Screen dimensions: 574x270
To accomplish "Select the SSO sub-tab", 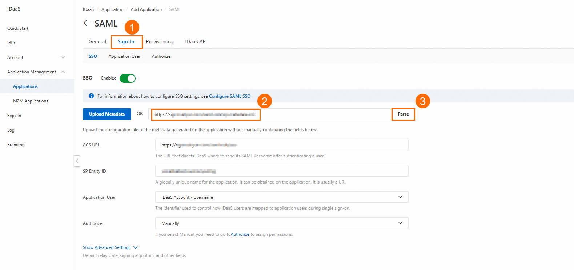I will tap(93, 56).
